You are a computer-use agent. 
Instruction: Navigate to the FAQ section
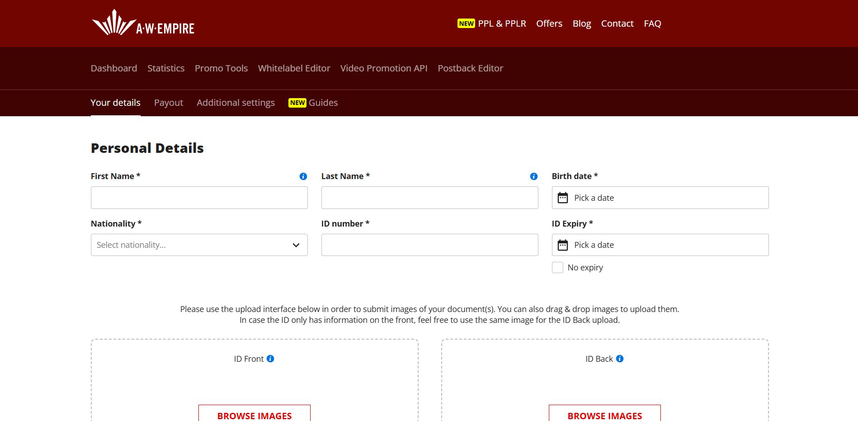(x=652, y=23)
